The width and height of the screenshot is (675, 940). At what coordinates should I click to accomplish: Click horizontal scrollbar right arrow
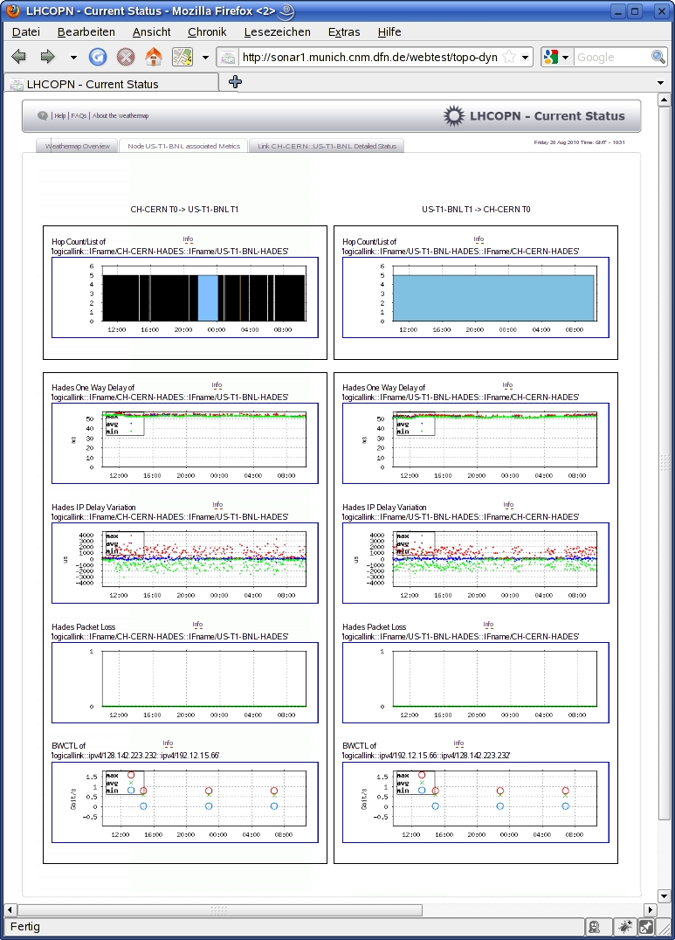[651, 909]
